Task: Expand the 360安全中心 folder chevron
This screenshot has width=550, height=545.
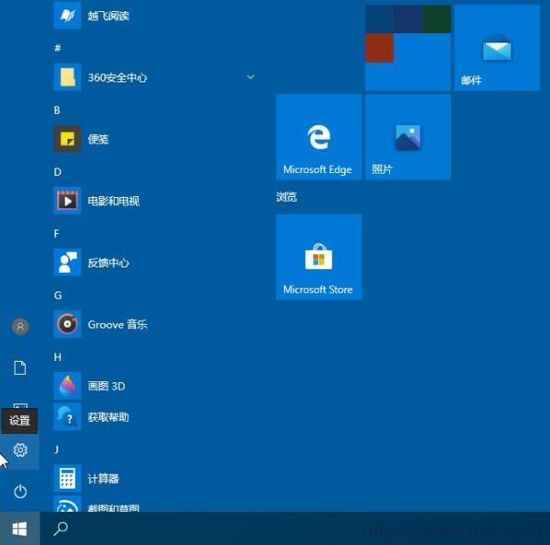Action: [x=251, y=77]
